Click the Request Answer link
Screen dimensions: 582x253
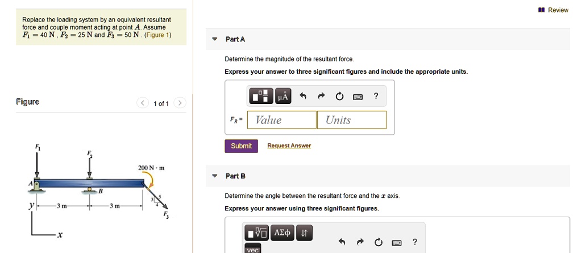pyautogui.click(x=289, y=146)
